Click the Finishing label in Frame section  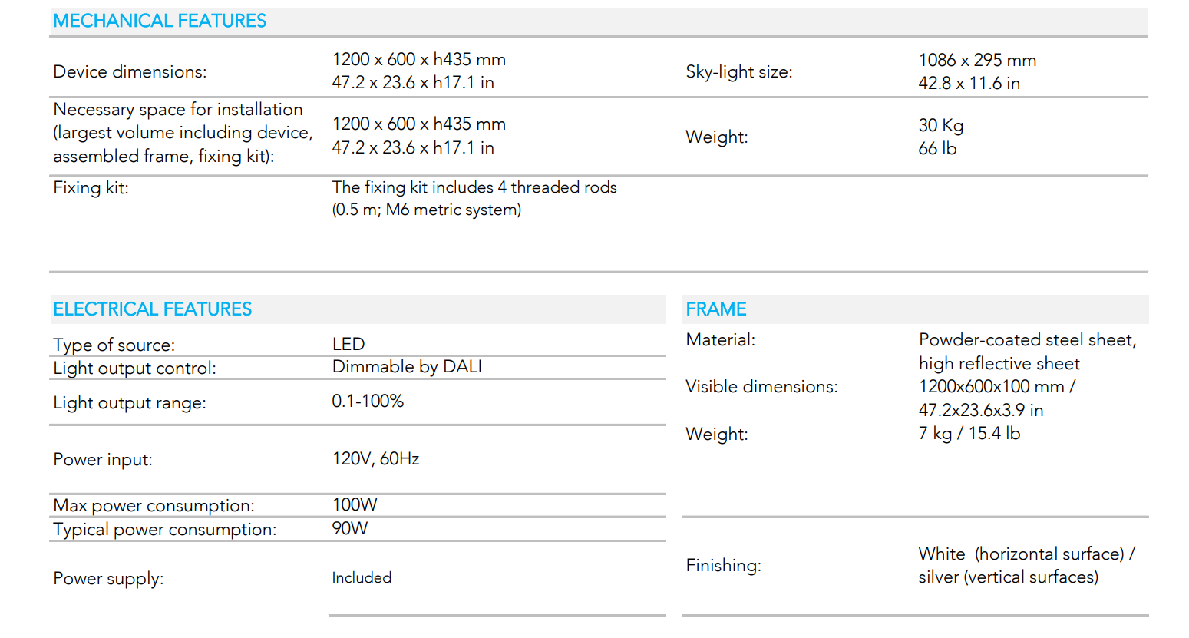[x=723, y=565]
